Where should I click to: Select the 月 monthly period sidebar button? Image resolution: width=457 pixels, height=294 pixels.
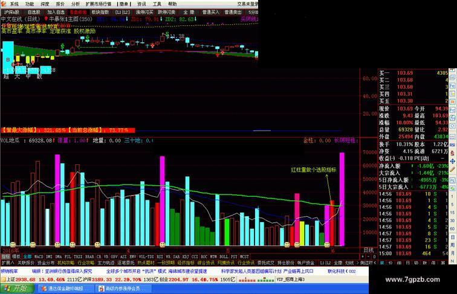(x=452, y=252)
